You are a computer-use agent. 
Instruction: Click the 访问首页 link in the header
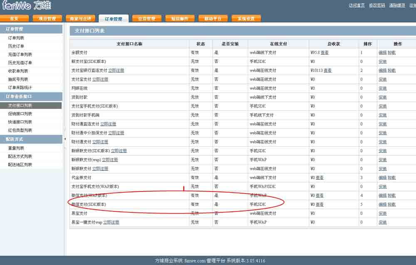pyautogui.click(x=357, y=5)
